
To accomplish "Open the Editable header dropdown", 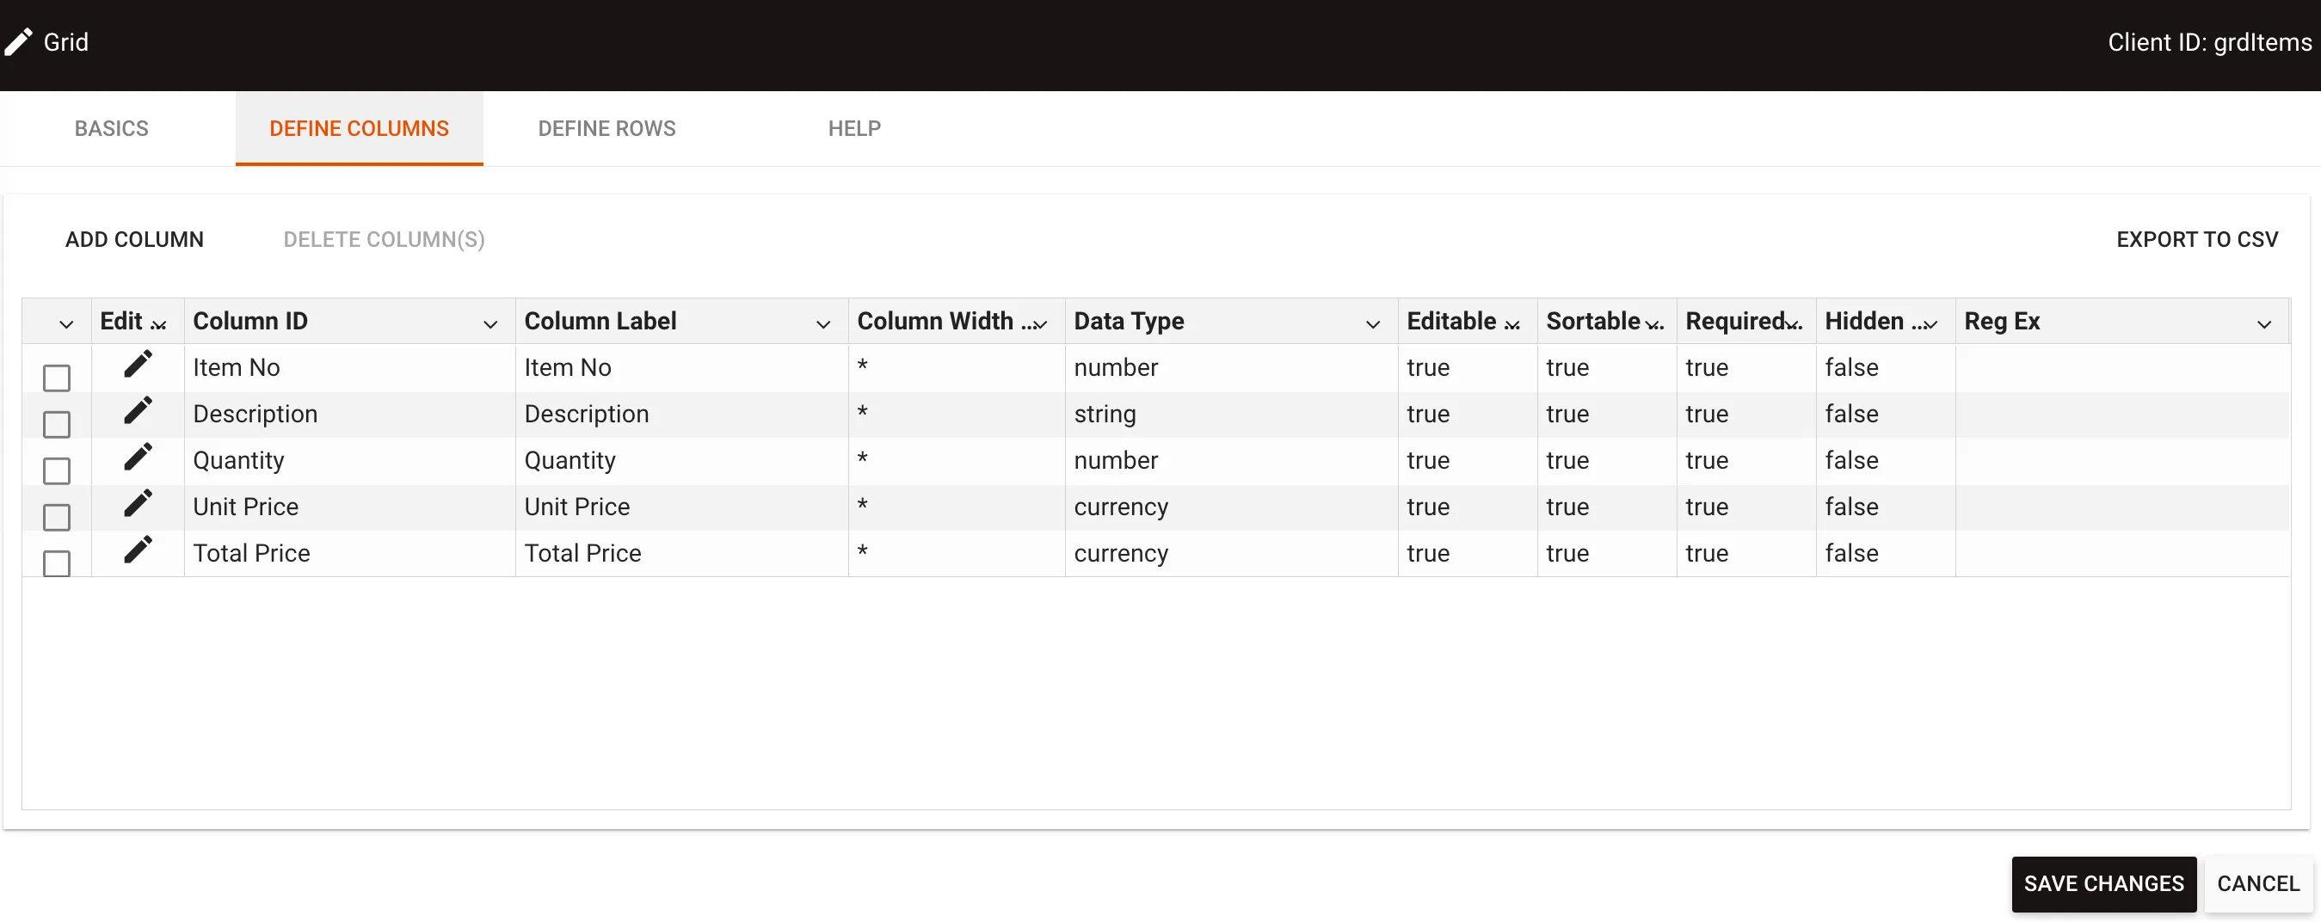I will (x=1513, y=323).
